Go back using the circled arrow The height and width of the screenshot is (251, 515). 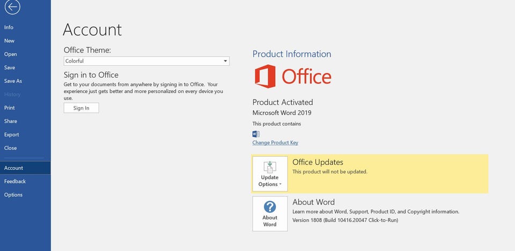tap(12, 6)
